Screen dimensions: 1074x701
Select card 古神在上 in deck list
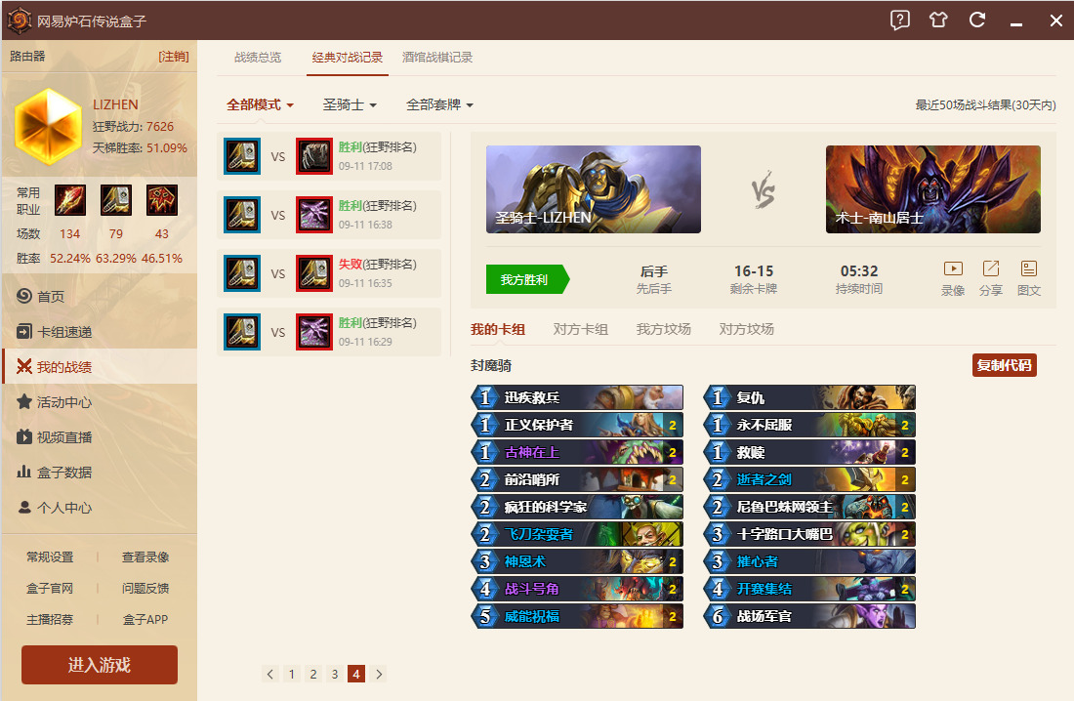[x=577, y=452]
